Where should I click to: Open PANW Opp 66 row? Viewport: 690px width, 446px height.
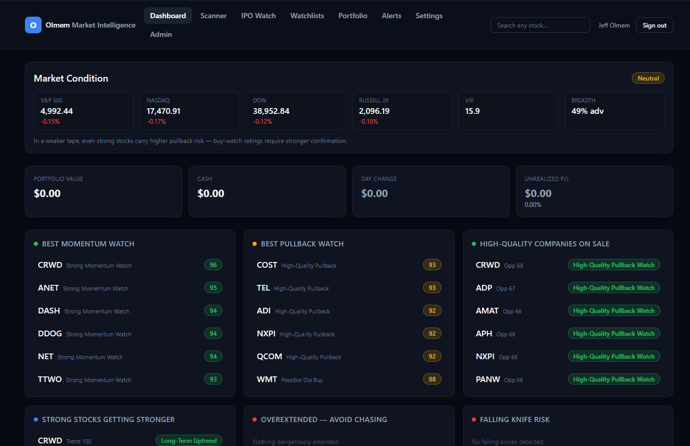[x=568, y=379]
